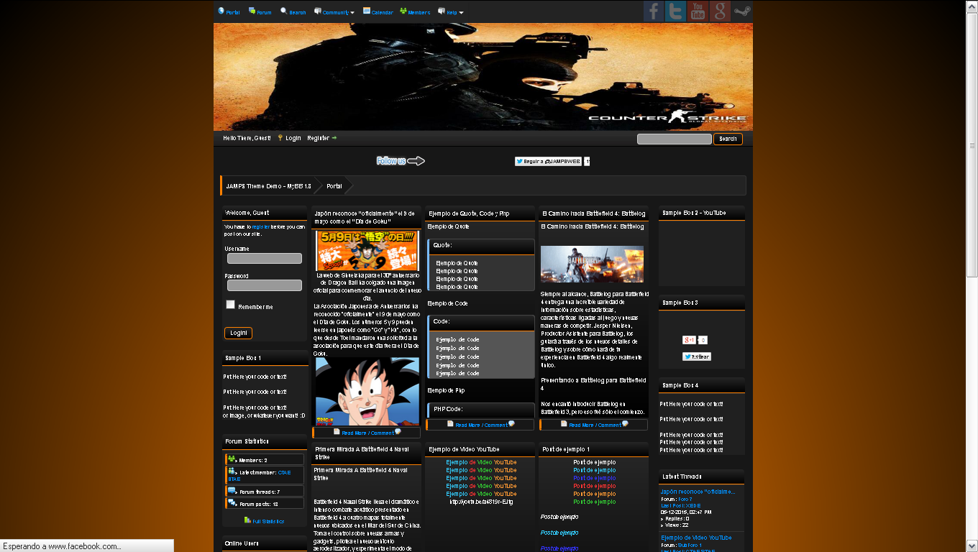Open the Calendar menu item

(378, 12)
